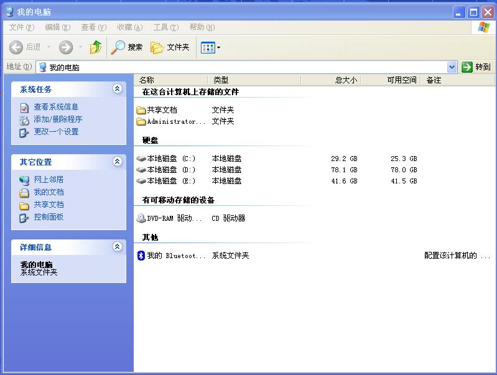Click the My Computer icon in title bar
The width and height of the screenshot is (497, 375).
10,12
